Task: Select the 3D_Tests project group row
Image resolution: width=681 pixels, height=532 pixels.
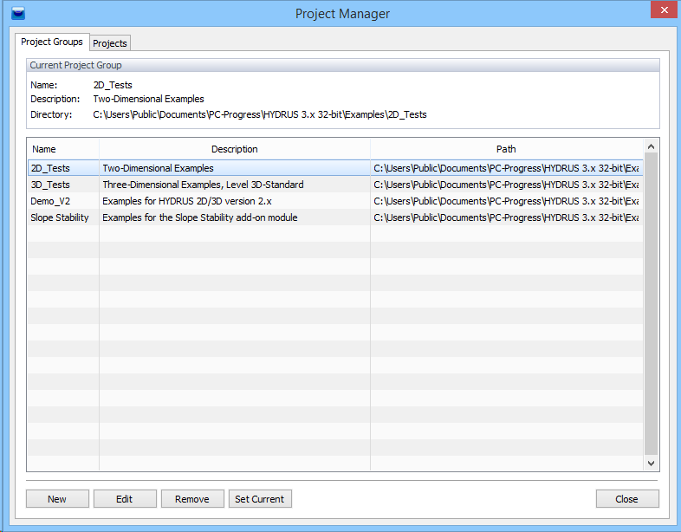Action: point(335,185)
